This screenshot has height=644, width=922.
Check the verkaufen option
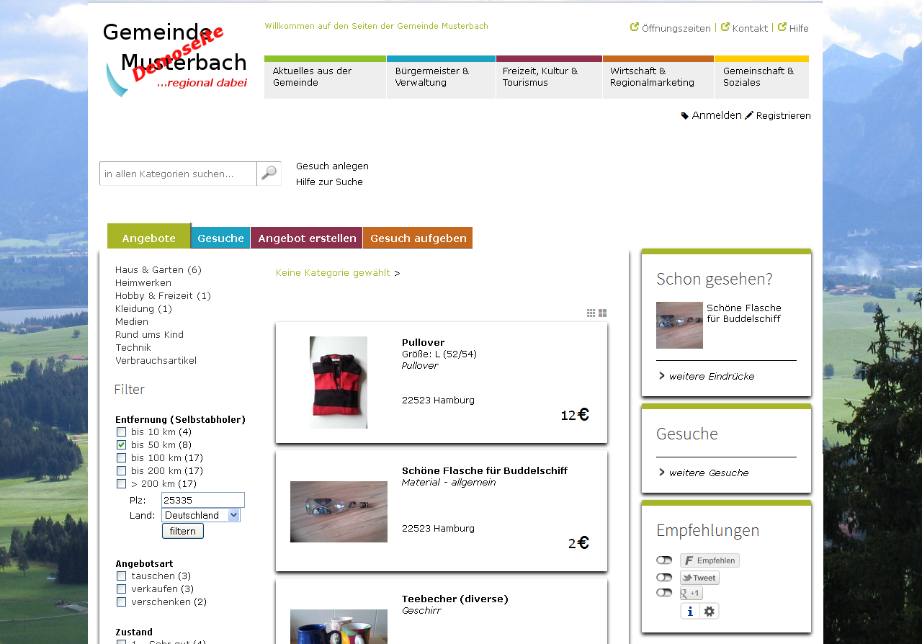tap(121, 589)
